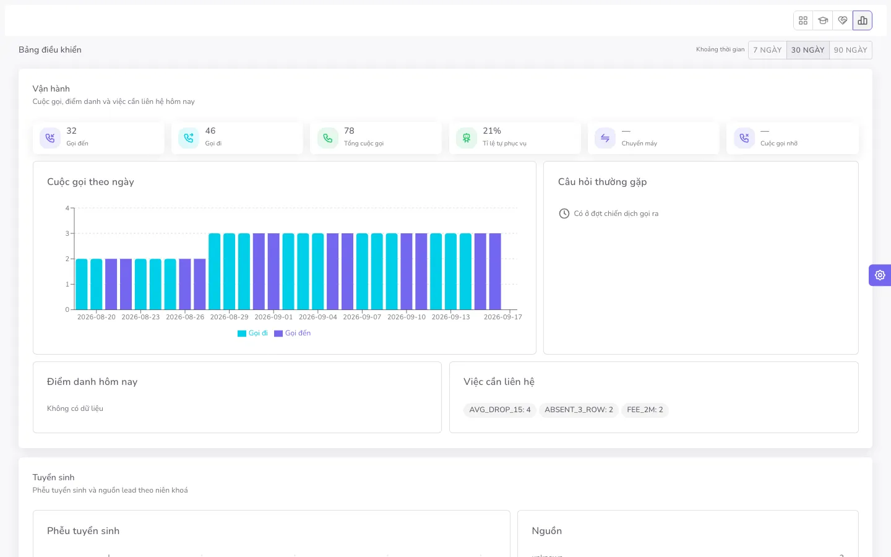This screenshot has width=891, height=557.
Task: Toggle the Gọi đi legend series
Action: (253, 333)
